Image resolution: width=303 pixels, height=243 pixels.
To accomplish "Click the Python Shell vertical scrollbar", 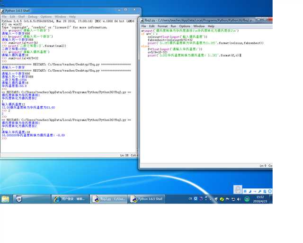I will pyautogui.click(x=137, y=85).
